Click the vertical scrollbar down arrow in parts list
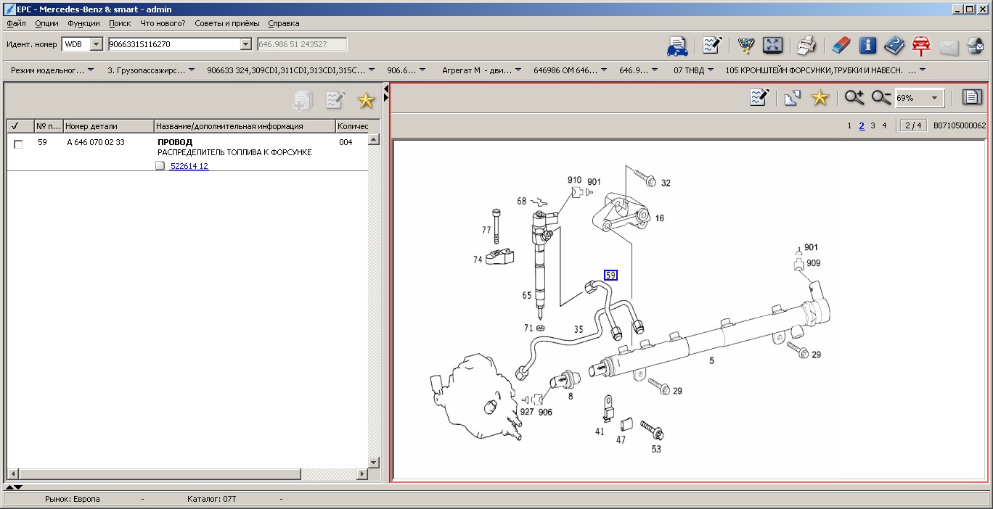Viewport: 993px width, 509px height. (x=374, y=462)
